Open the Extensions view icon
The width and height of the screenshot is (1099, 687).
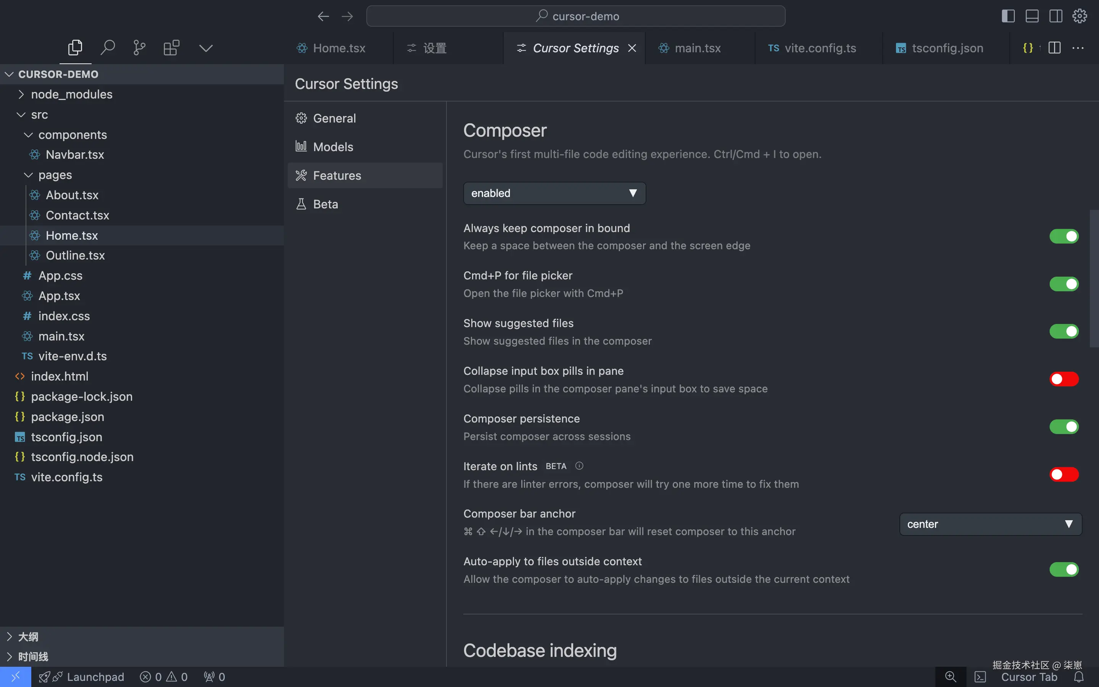[171, 48]
